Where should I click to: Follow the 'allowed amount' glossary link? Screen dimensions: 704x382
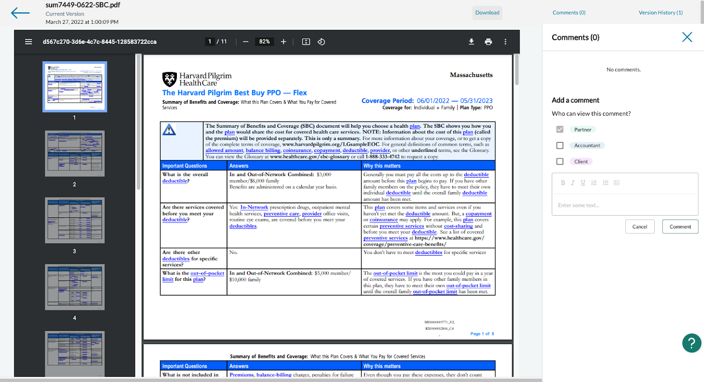224,151
